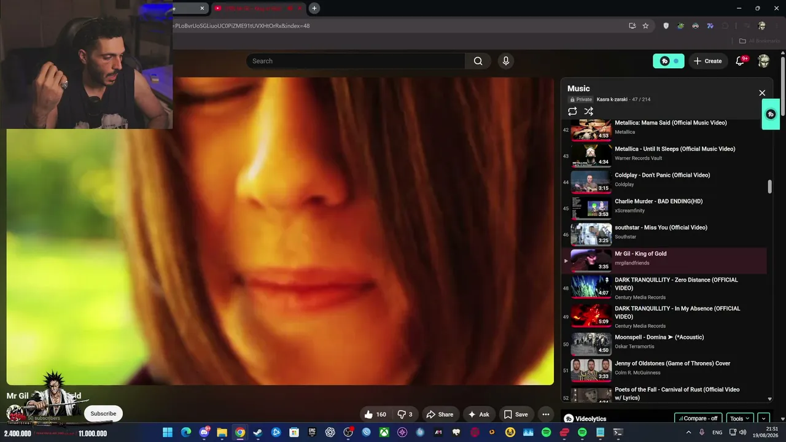Expand the Videolytics chevron button
The image size is (786, 442).
pyautogui.click(x=764, y=419)
